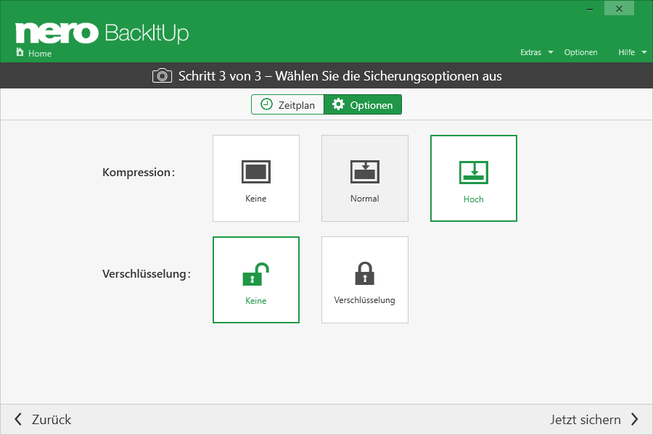Click the camera icon in step header
Screen dimensions: 653x435
pyautogui.click(x=162, y=76)
